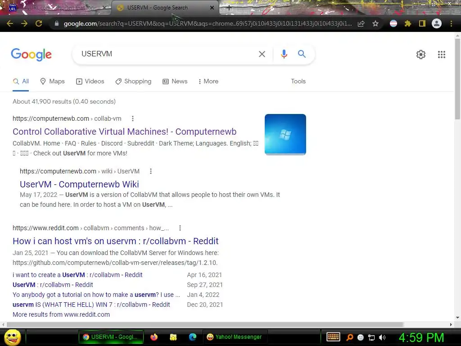The image size is (461, 346).
Task: Expand the More search categories menu
Action: click(x=208, y=82)
